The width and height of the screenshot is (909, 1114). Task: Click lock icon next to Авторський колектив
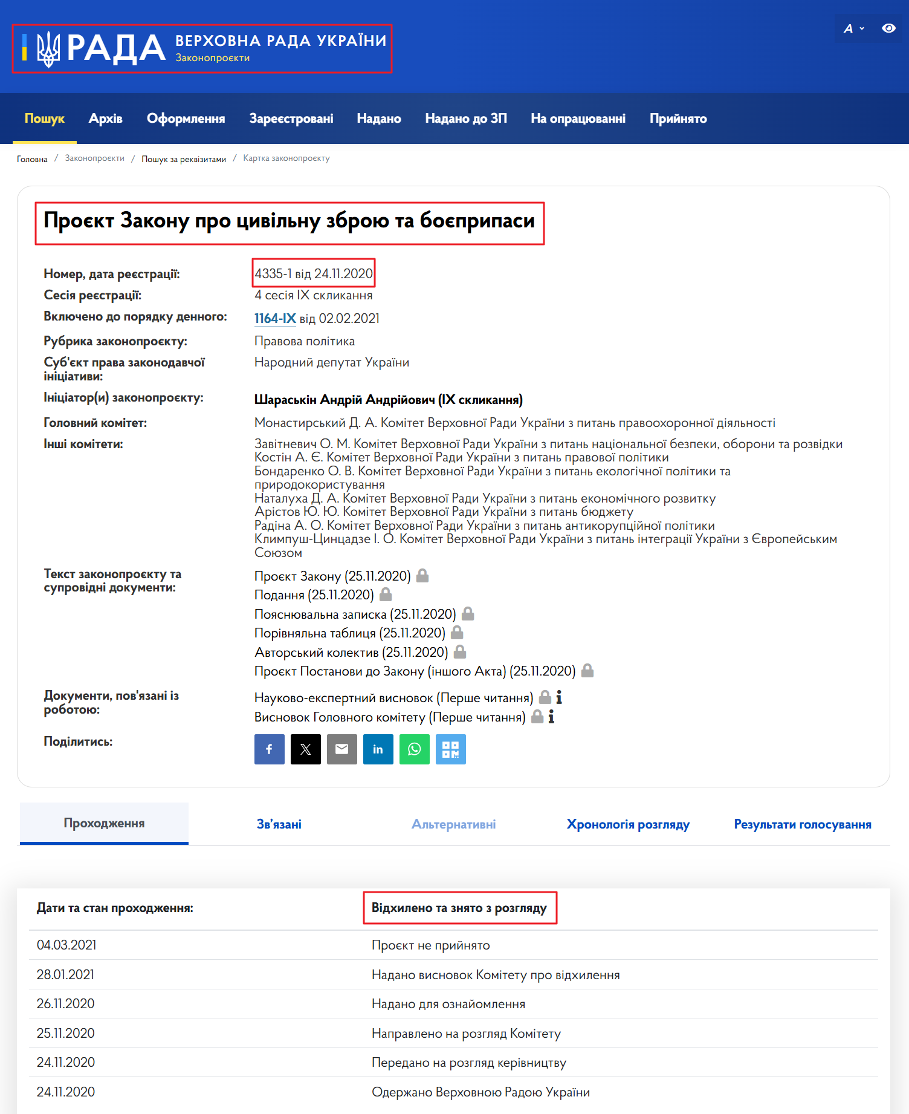point(460,652)
